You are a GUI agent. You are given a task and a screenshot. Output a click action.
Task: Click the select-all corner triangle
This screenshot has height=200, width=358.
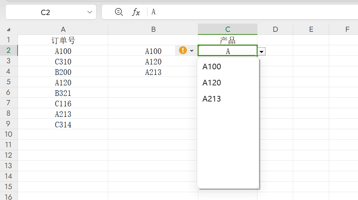coord(9,30)
